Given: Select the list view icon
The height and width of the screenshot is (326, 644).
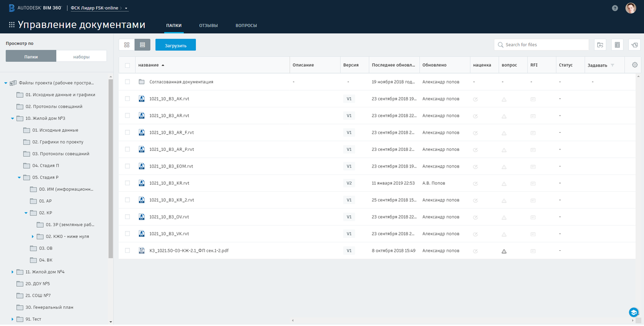Looking at the screenshot, I should [x=142, y=45].
